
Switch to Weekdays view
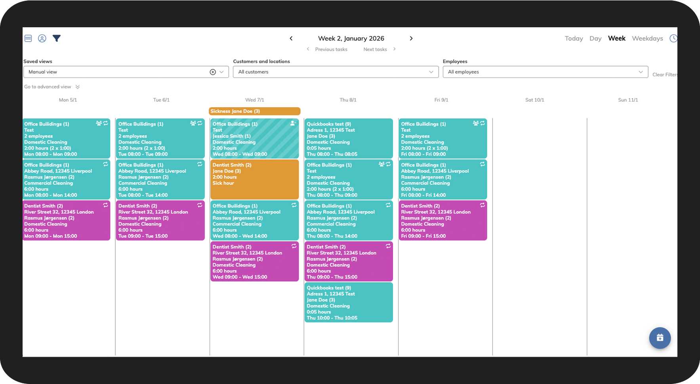[x=647, y=38]
